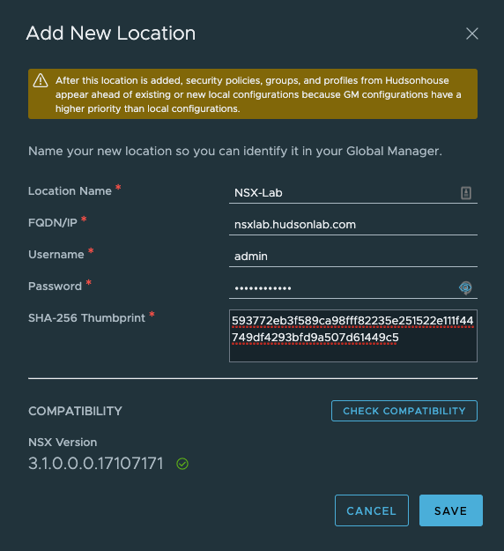Click the Cancel button
The width and height of the screenshot is (504, 551).
point(372,510)
